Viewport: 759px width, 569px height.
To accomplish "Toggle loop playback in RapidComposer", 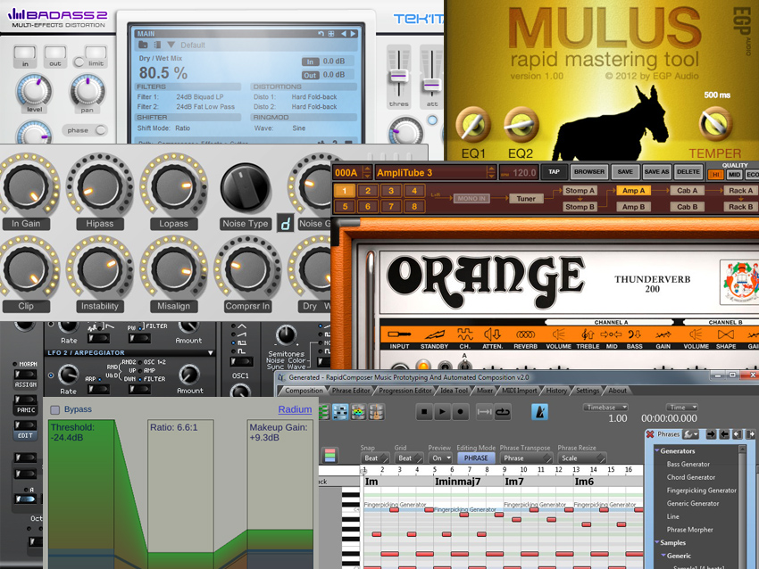I will (503, 412).
